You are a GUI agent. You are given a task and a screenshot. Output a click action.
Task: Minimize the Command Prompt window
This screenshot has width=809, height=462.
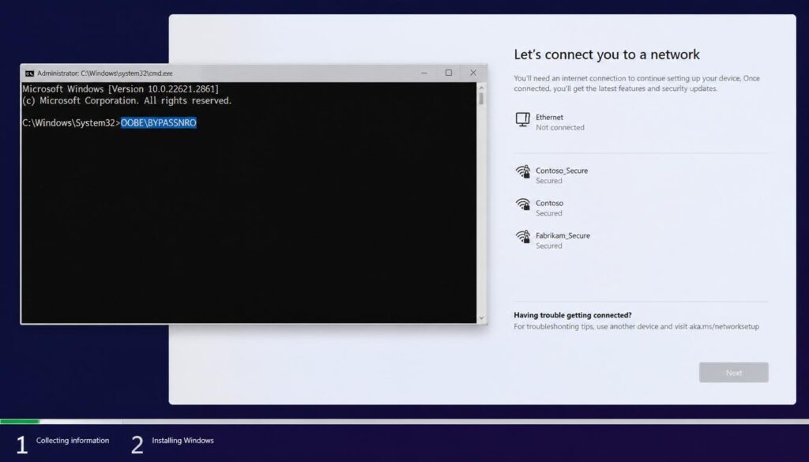point(424,73)
